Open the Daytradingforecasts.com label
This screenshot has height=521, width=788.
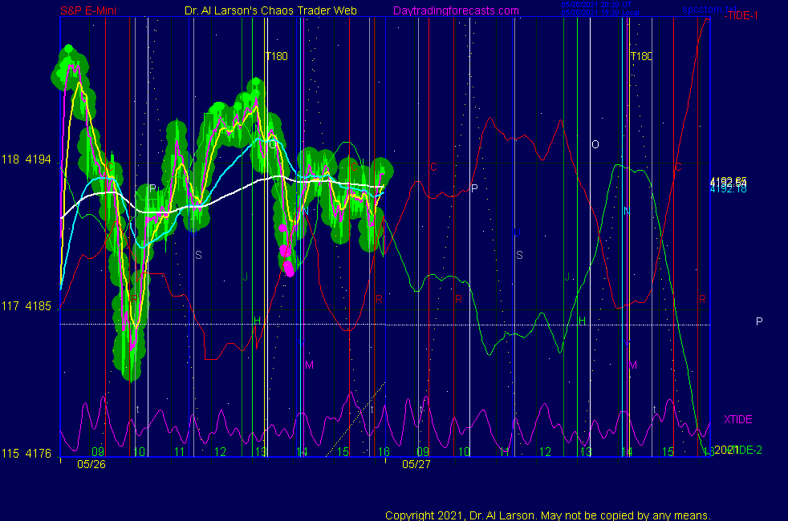pos(456,10)
